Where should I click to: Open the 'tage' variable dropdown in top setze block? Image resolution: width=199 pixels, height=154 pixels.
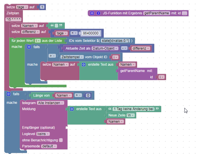click(22, 7)
